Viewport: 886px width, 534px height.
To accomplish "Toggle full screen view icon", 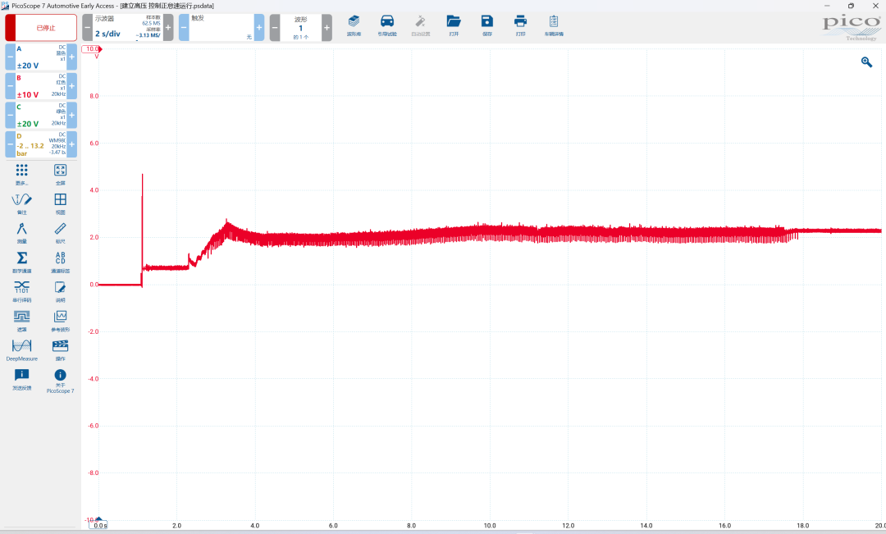I will (x=61, y=174).
